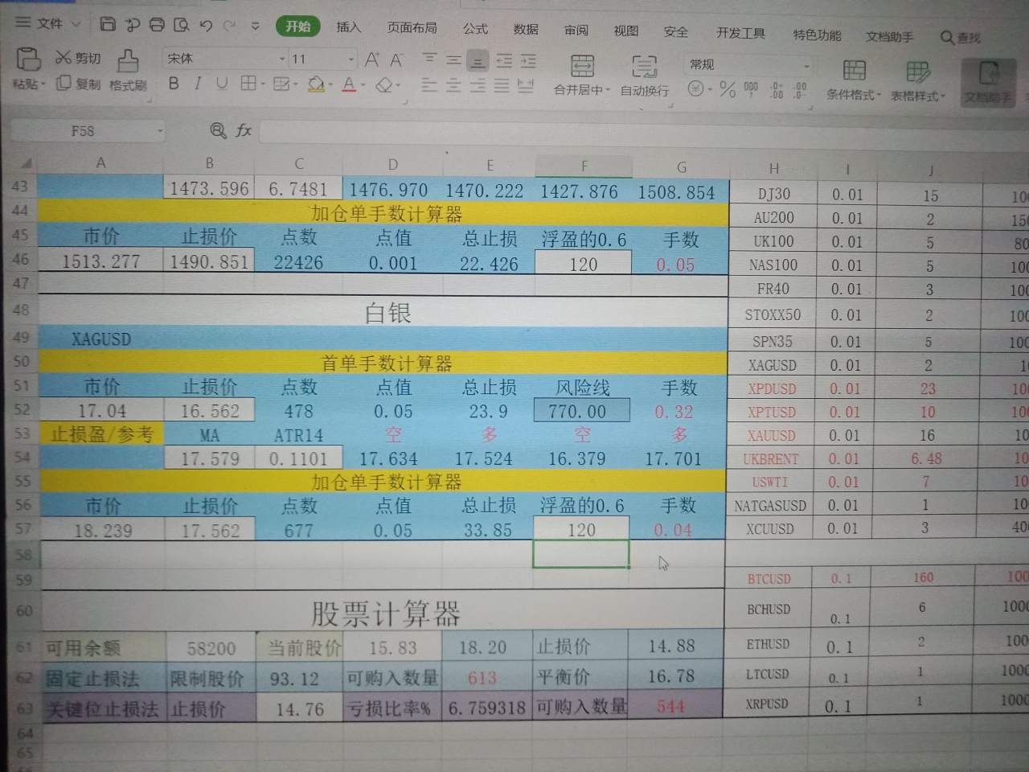The width and height of the screenshot is (1029, 772).
Task: Click the Save icon in quick access toolbar
Action: (107, 24)
